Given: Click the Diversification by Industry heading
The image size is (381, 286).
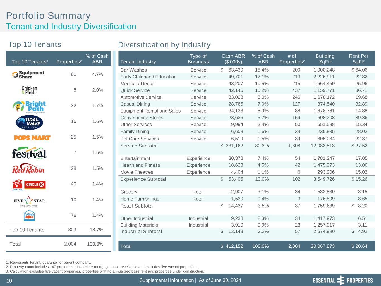Looking at the screenshot, I should tap(164, 45).
